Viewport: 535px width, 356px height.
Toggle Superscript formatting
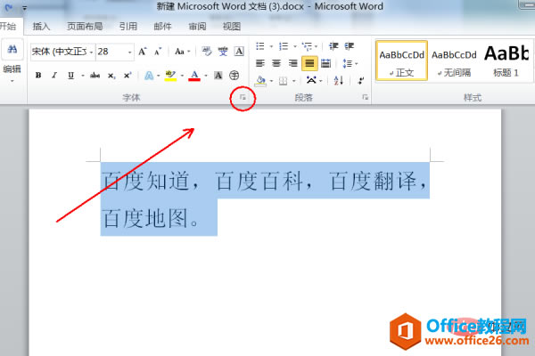pyautogui.click(x=128, y=76)
